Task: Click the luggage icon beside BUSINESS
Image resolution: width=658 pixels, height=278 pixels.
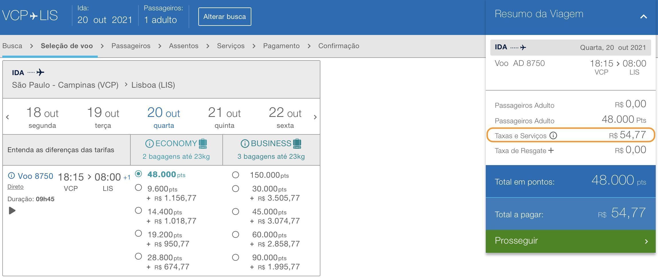Action: 297,143
